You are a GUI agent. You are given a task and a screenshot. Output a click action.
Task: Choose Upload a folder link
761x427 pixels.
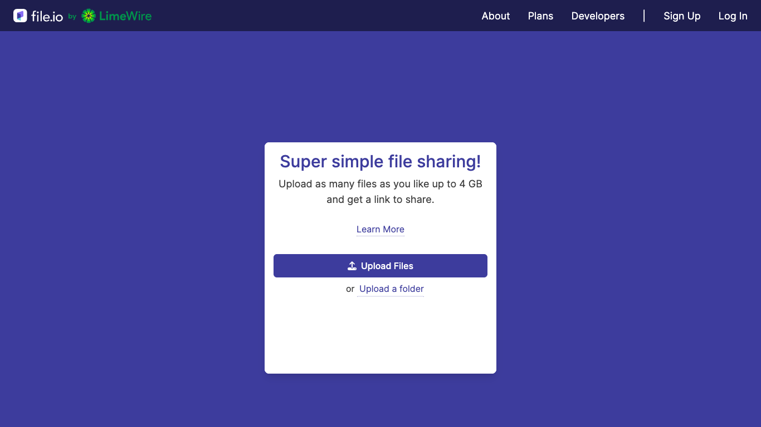tap(392, 289)
